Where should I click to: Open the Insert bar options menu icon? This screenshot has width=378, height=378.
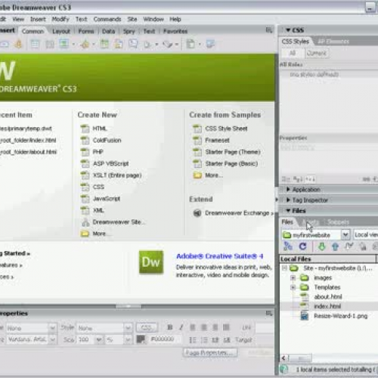coord(269,30)
